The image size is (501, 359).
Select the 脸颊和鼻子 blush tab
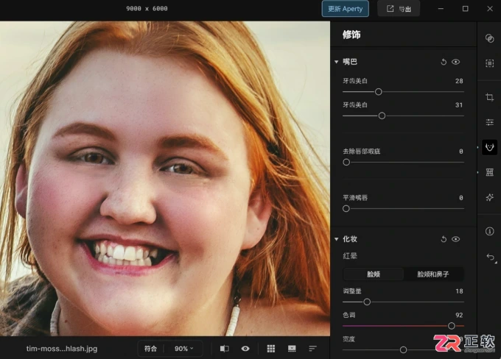point(433,274)
